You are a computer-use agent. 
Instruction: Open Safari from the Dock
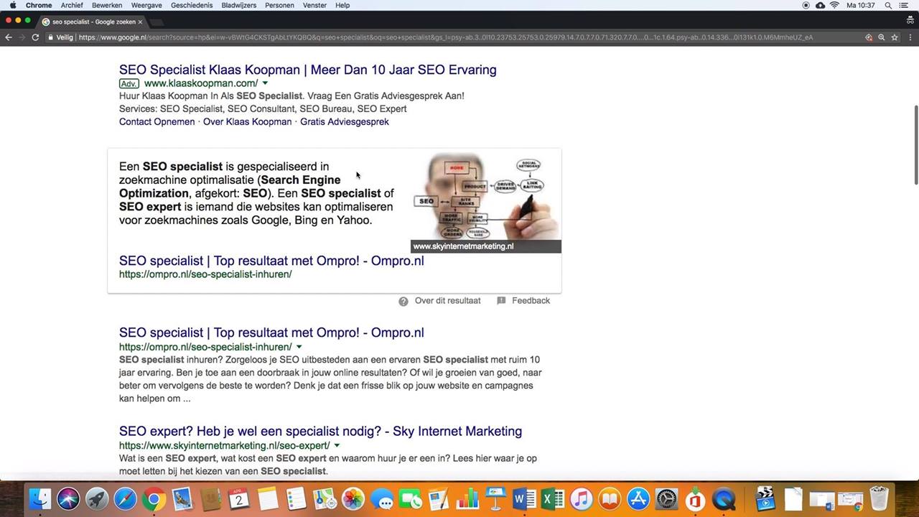point(125,498)
